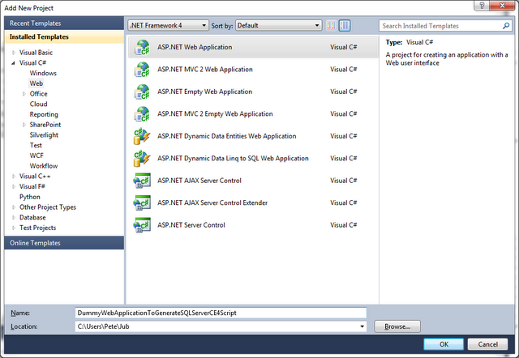Viewport: 519px width, 358px height.
Task: Select Windows under Visual C#
Action: pos(43,73)
